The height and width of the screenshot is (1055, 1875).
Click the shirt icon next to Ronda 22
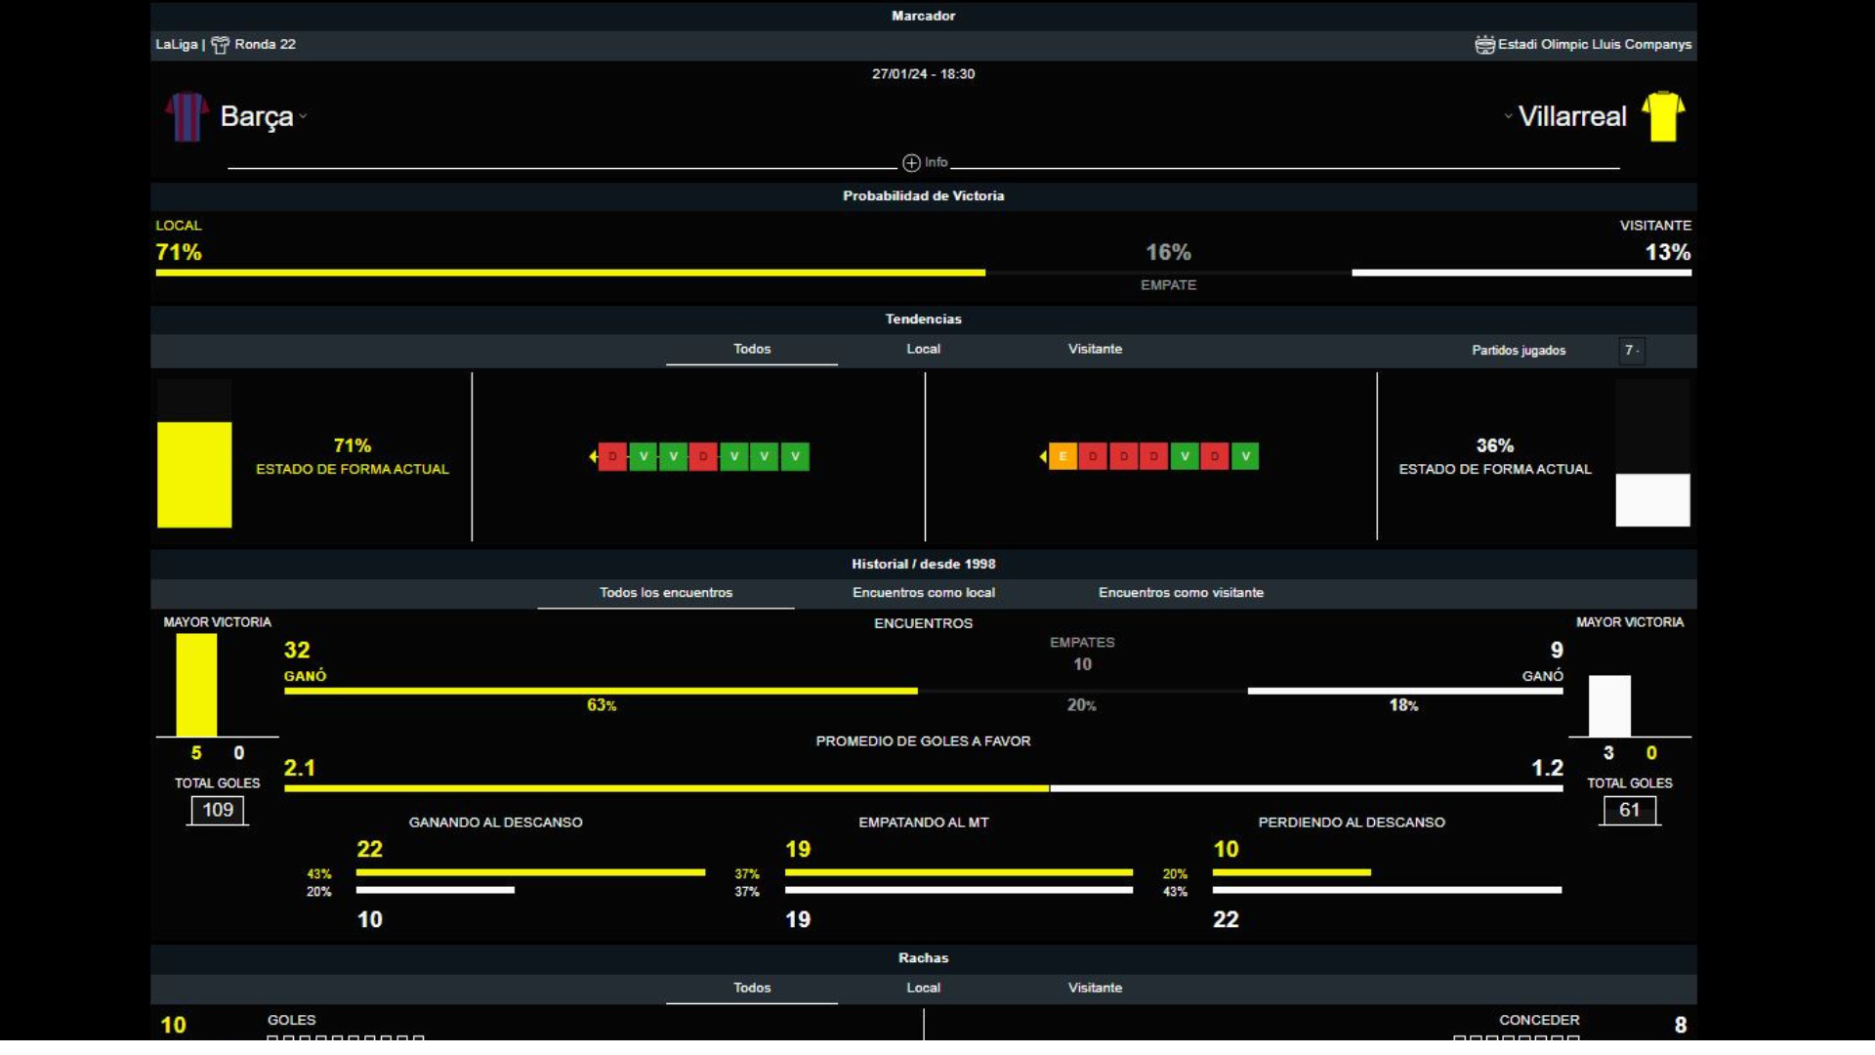pyautogui.click(x=221, y=45)
